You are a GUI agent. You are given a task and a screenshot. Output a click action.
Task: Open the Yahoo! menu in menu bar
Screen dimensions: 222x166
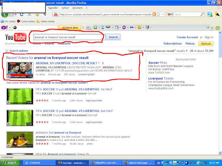[x=65, y=8]
